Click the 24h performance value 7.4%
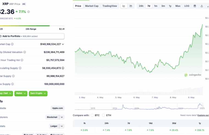 106,130
